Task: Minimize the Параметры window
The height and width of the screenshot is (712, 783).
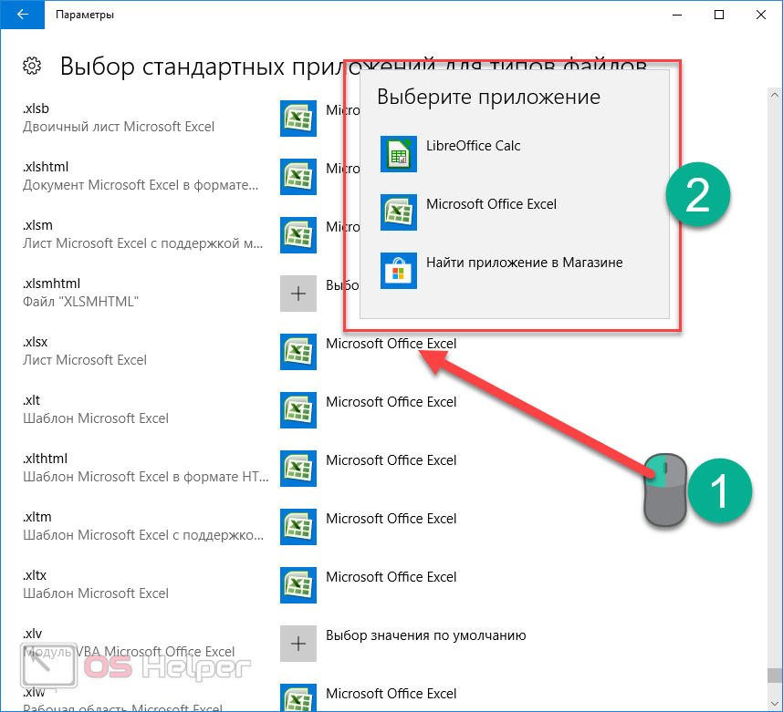Action: tap(677, 15)
